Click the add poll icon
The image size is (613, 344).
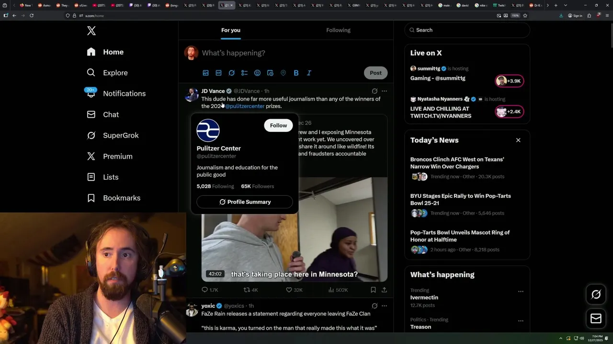click(244, 73)
